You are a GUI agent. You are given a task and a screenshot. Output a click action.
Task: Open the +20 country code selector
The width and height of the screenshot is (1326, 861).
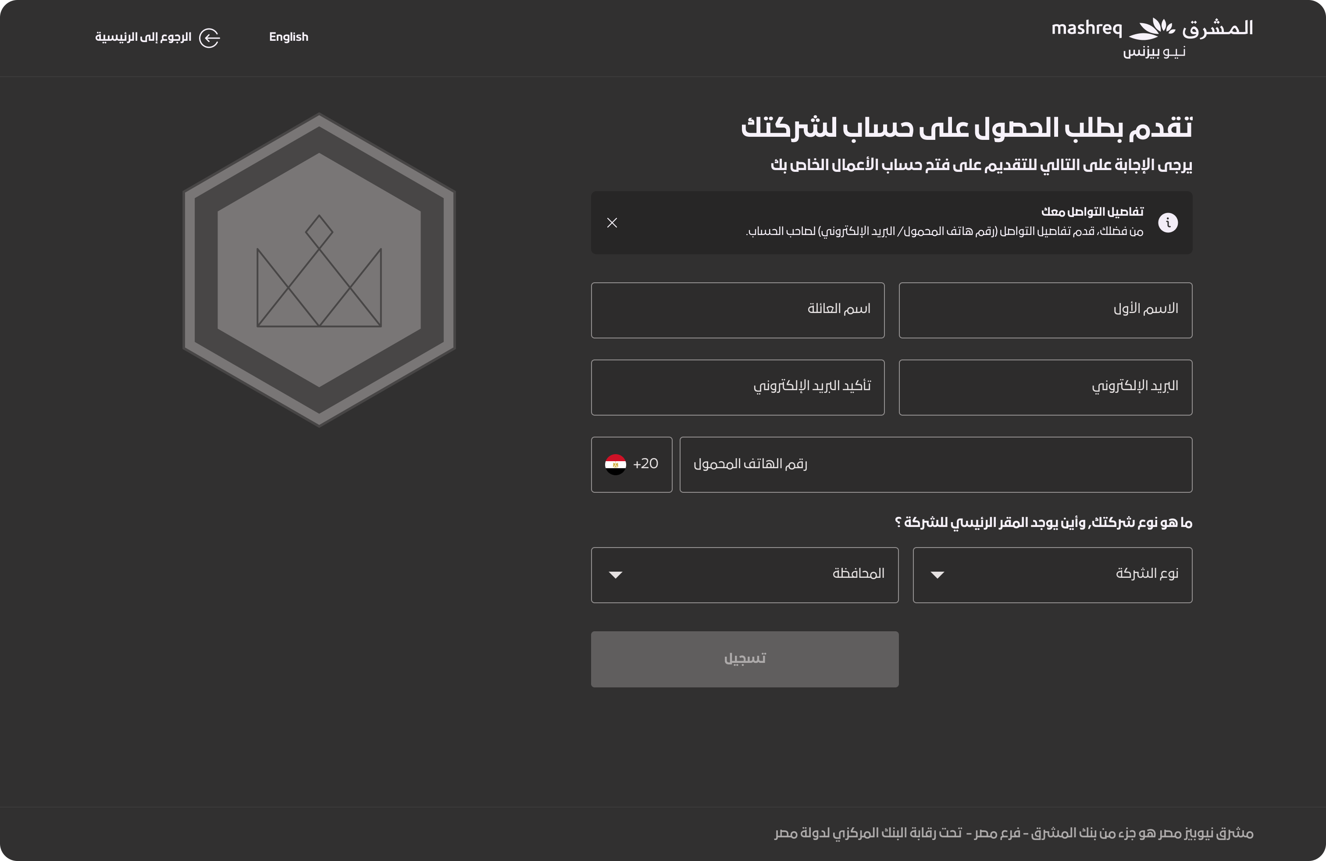coord(631,464)
